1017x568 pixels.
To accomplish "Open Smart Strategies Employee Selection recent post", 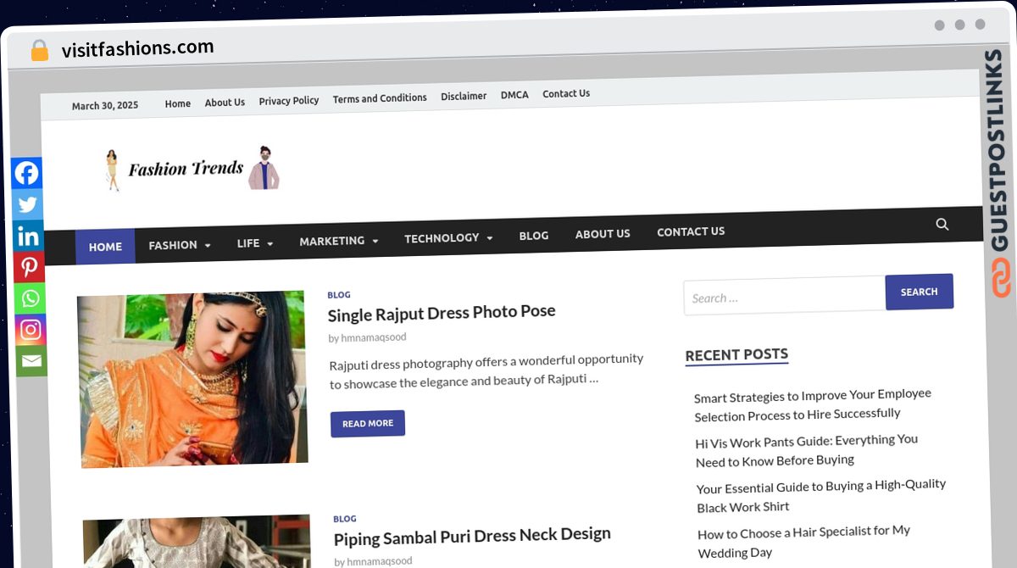I will tap(813, 405).
